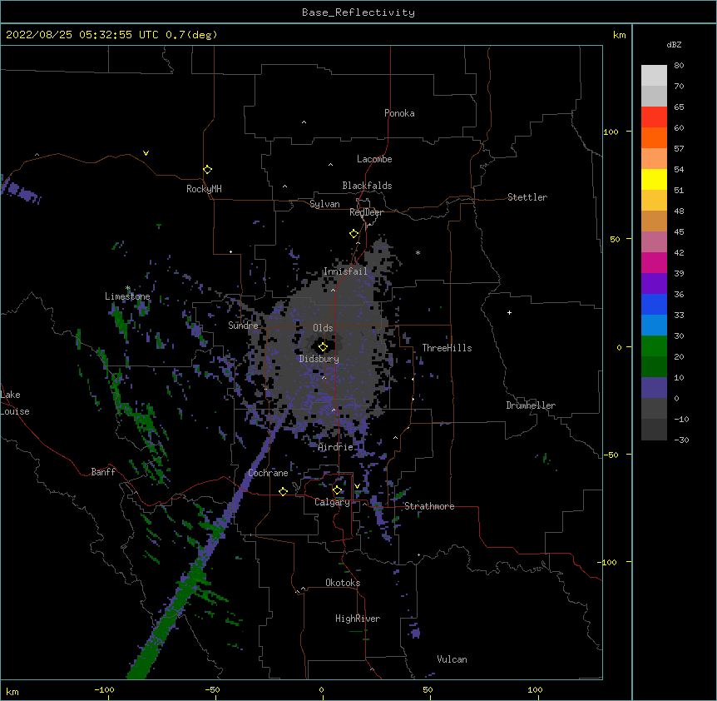Select the Vulcan label

point(452,659)
